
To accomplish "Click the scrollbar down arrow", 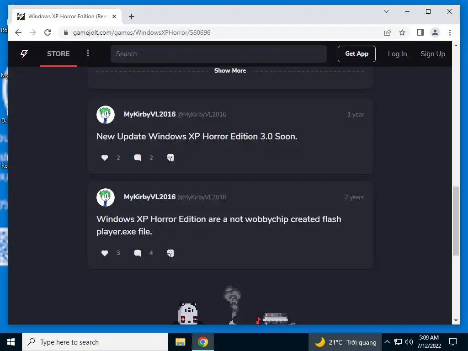I will [456, 320].
